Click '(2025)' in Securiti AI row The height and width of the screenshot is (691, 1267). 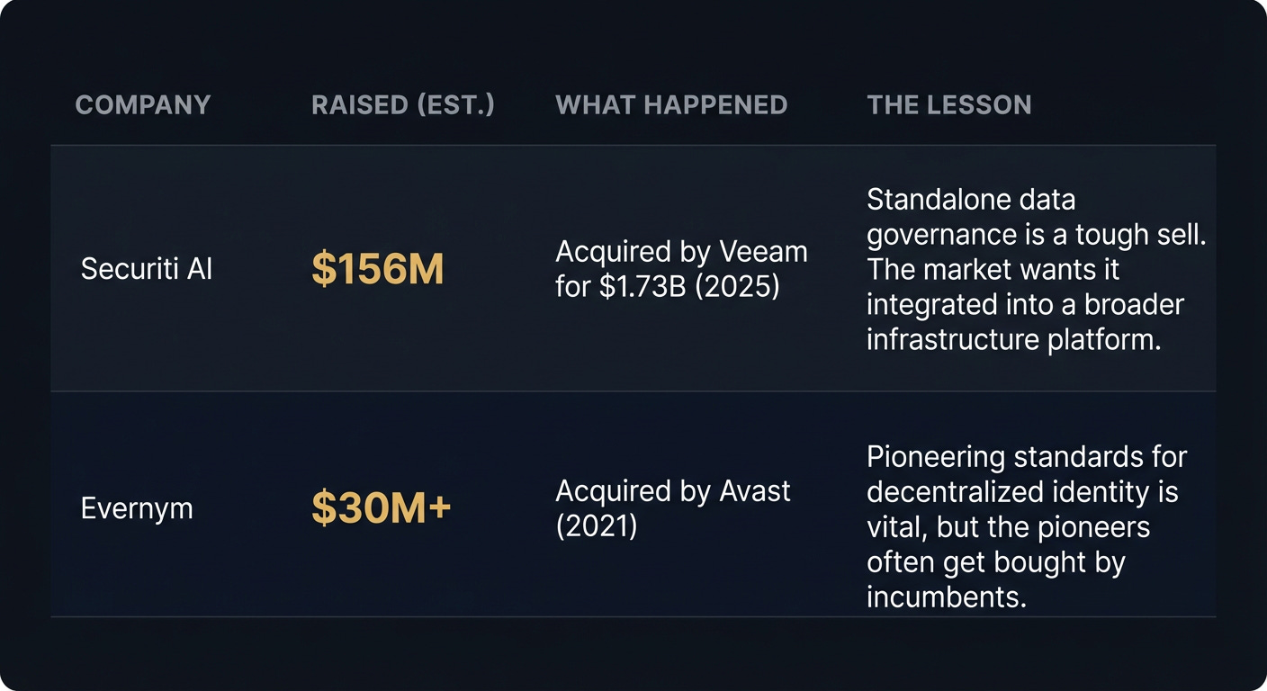[x=738, y=287]
